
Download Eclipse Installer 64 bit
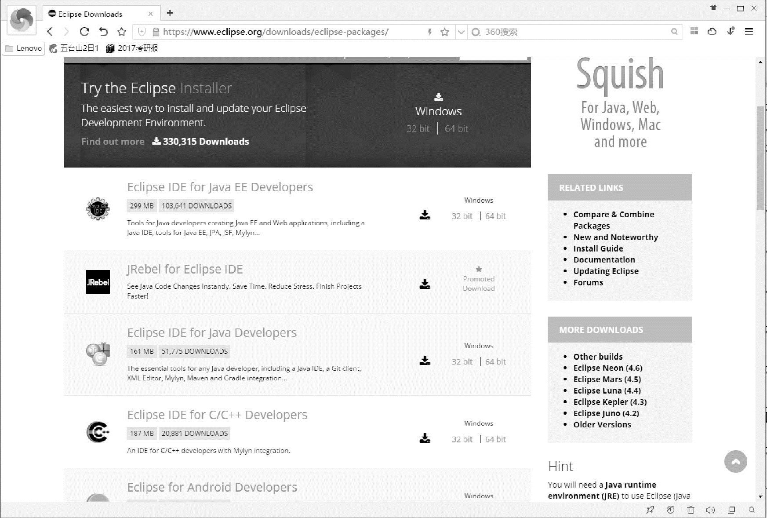click(456, 128)
